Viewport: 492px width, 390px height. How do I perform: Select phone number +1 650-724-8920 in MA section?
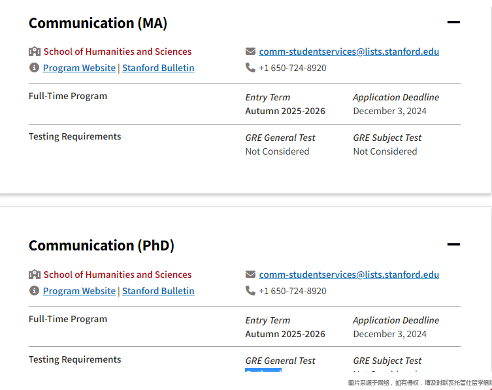[x=293, y=68]
